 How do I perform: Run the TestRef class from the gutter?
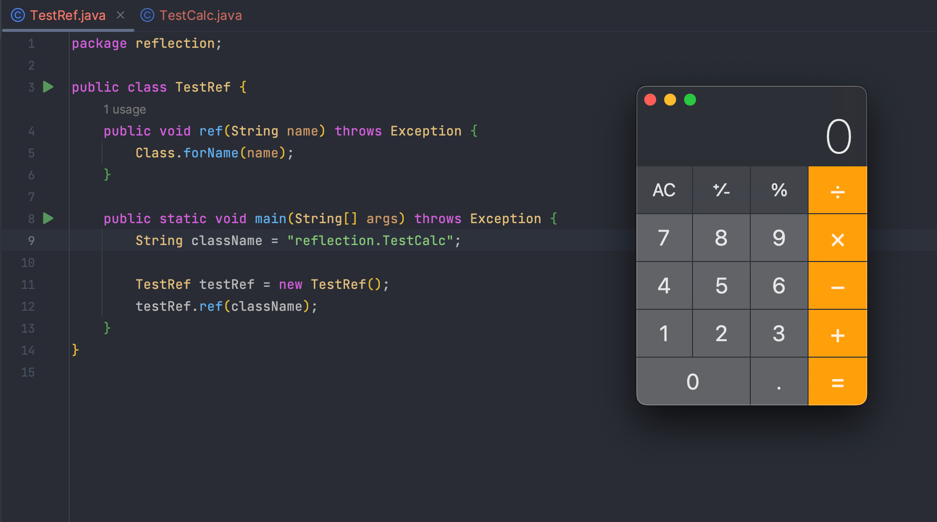(x=48, y=87)
